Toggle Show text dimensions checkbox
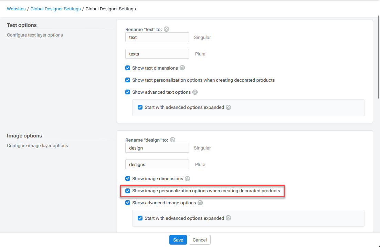380x247 pixels. (128, 68)
